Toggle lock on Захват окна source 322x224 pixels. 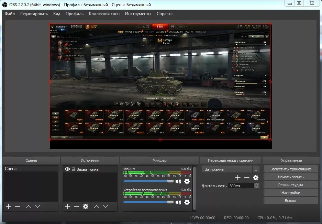point(73,169)
